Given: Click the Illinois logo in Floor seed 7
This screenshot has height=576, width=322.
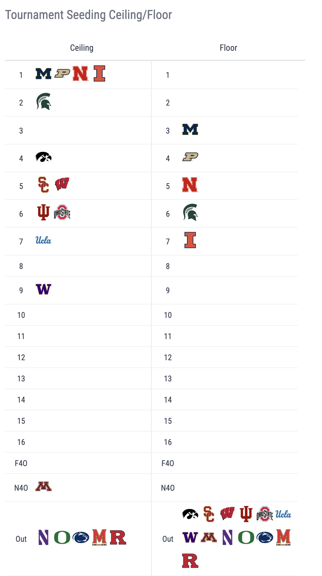Looking at the screenshot, I should point(190,240).
